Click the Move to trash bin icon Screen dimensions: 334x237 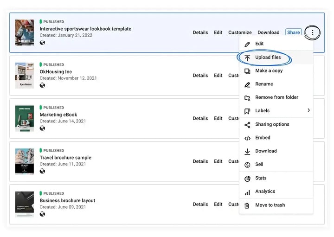pos(247,205)
